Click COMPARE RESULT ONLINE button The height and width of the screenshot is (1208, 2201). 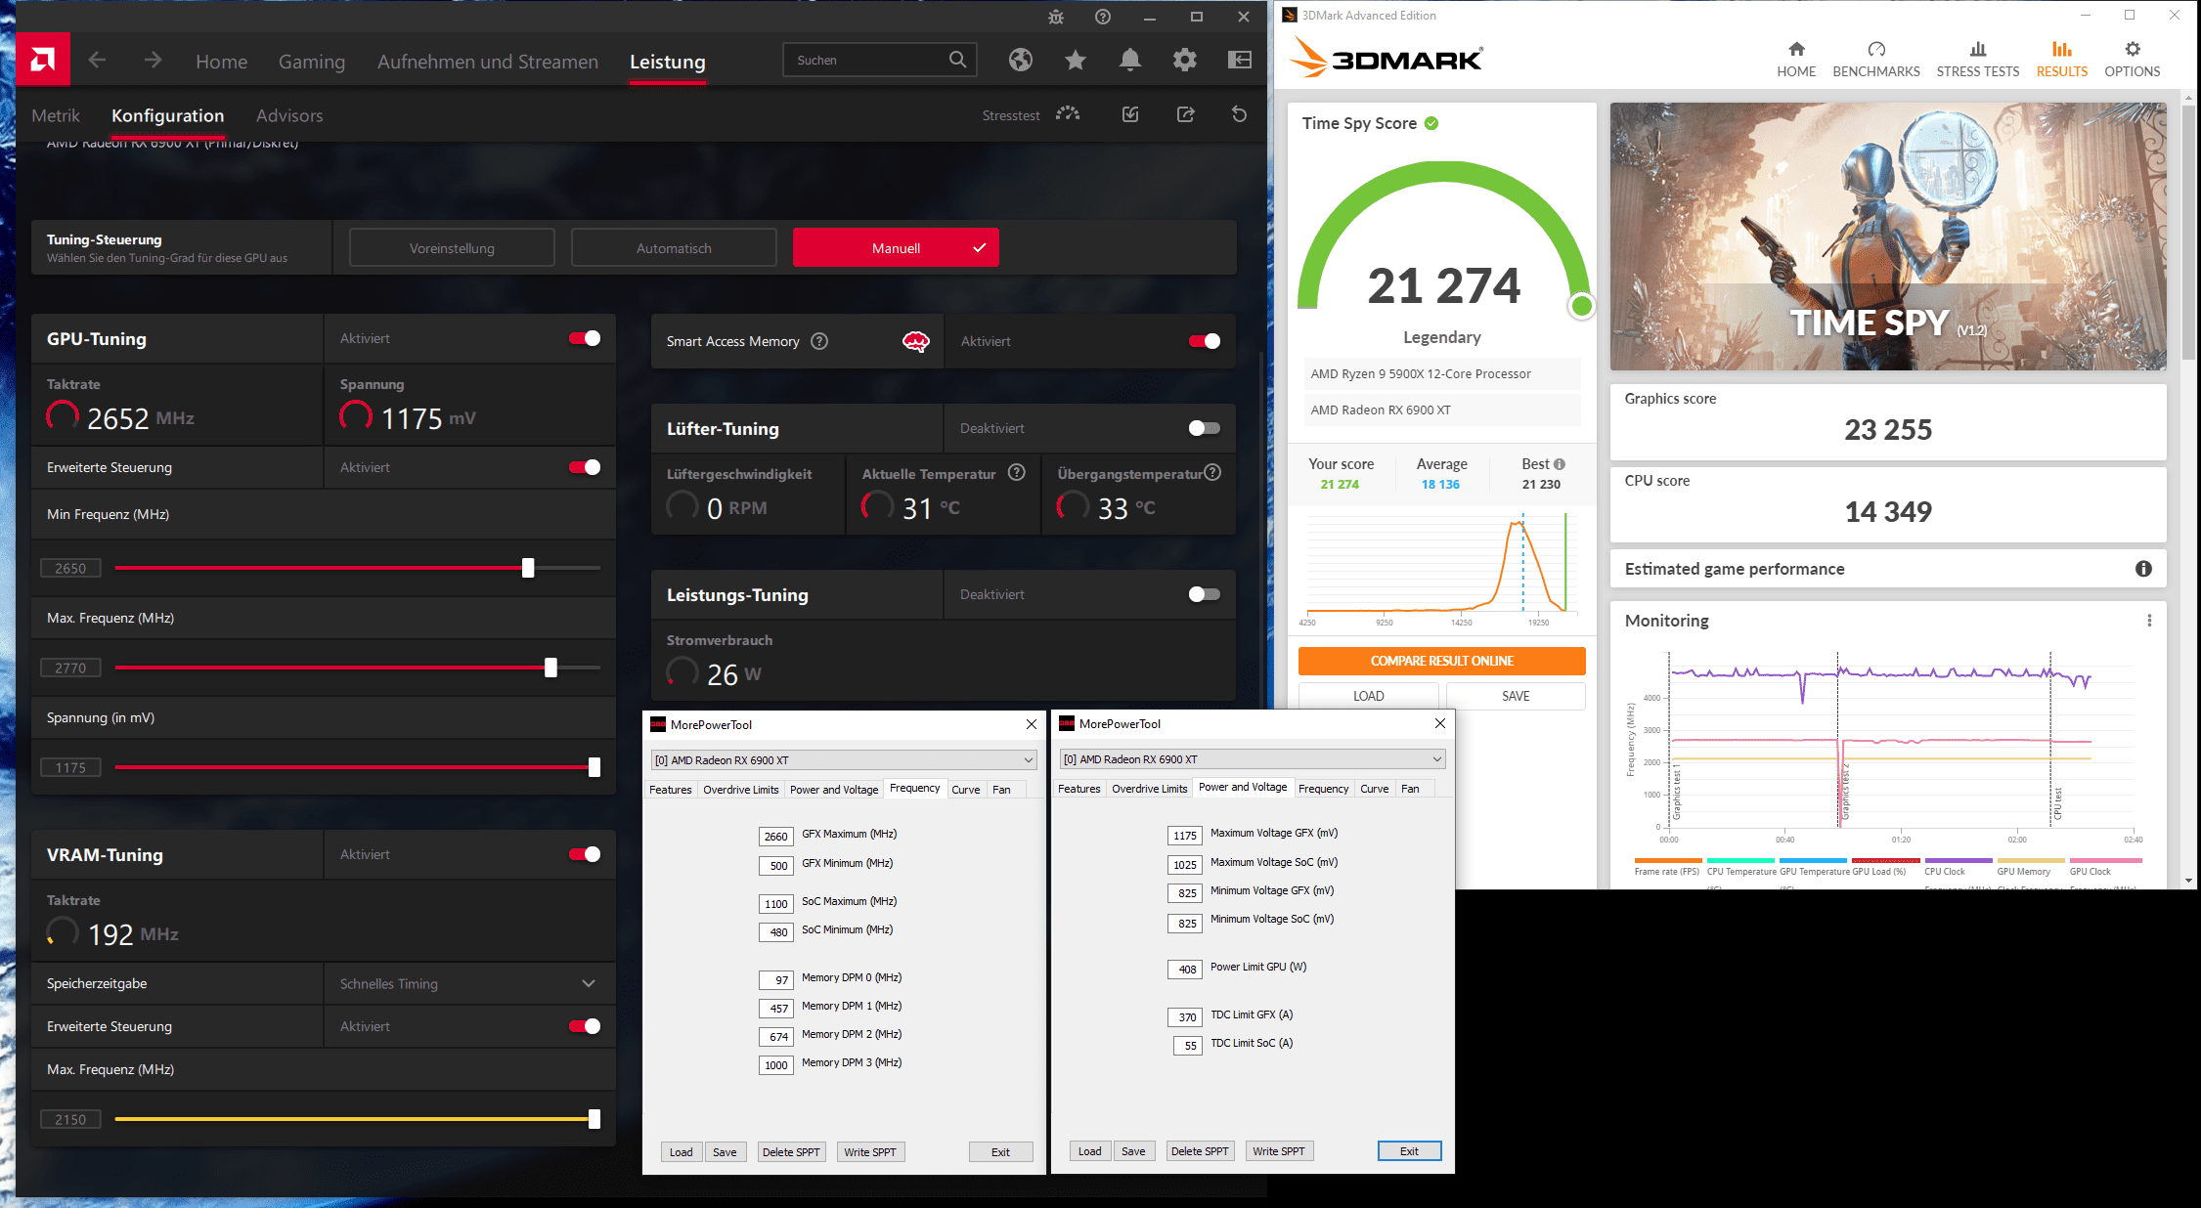1441,662
